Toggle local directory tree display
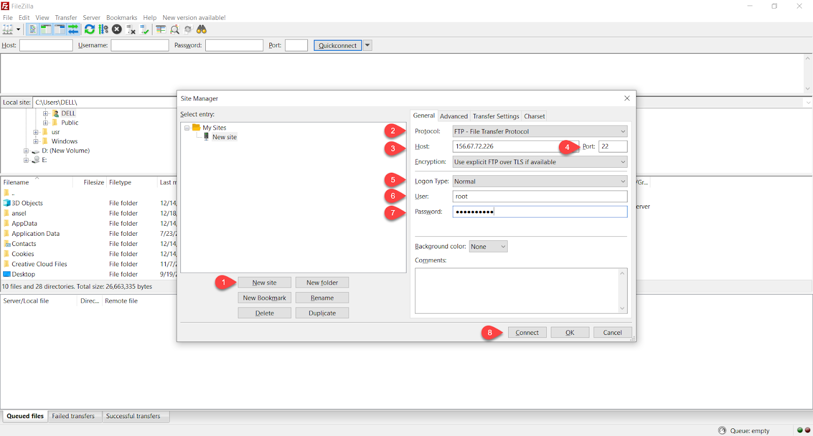Viewport: 813px width, 436px height. (x=46, y=29)
